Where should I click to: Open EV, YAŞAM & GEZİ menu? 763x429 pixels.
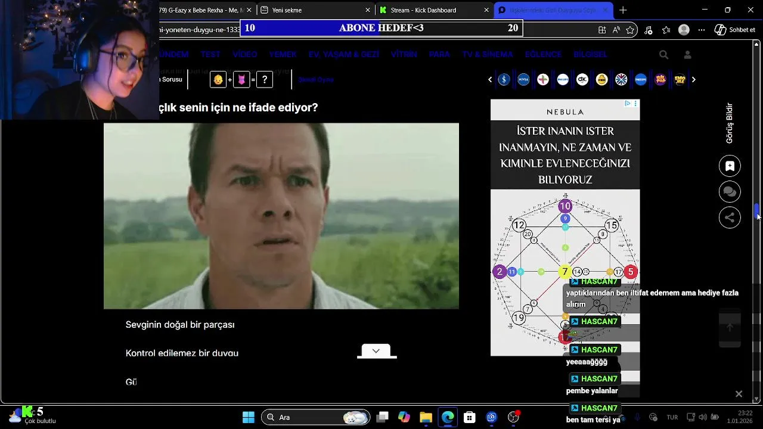coord(344,54)
